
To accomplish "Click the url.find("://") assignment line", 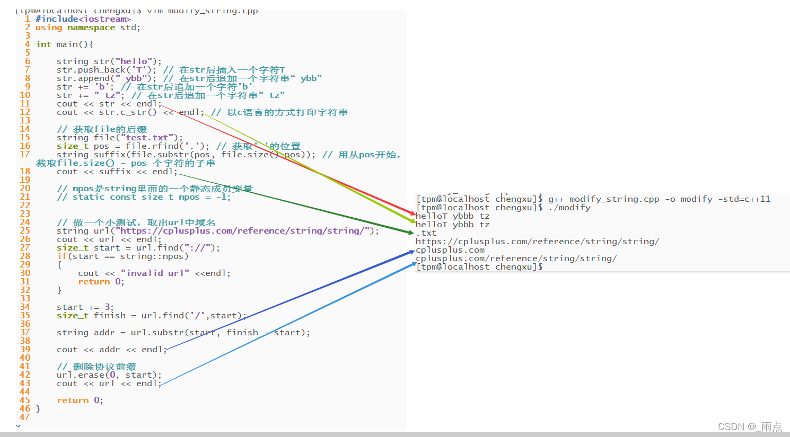I will [138, 248].
